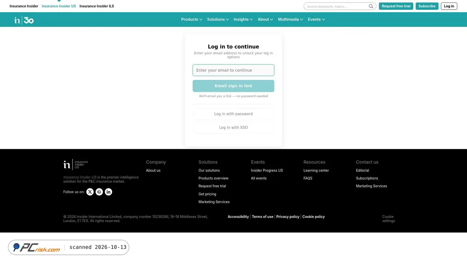Open the About us footer link
The width and height of the screenshot is (467, 263).
coord(153,170)
